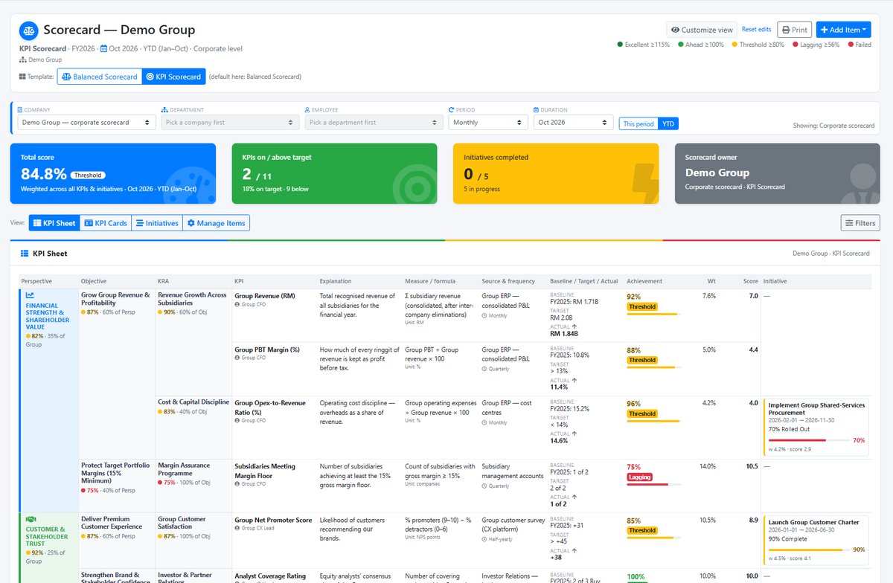Click the list icon in Initiatives tab

[x=139, y=223]
